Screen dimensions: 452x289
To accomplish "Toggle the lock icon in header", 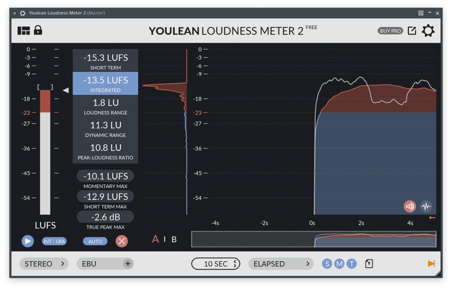I will [x=38, y=30].
